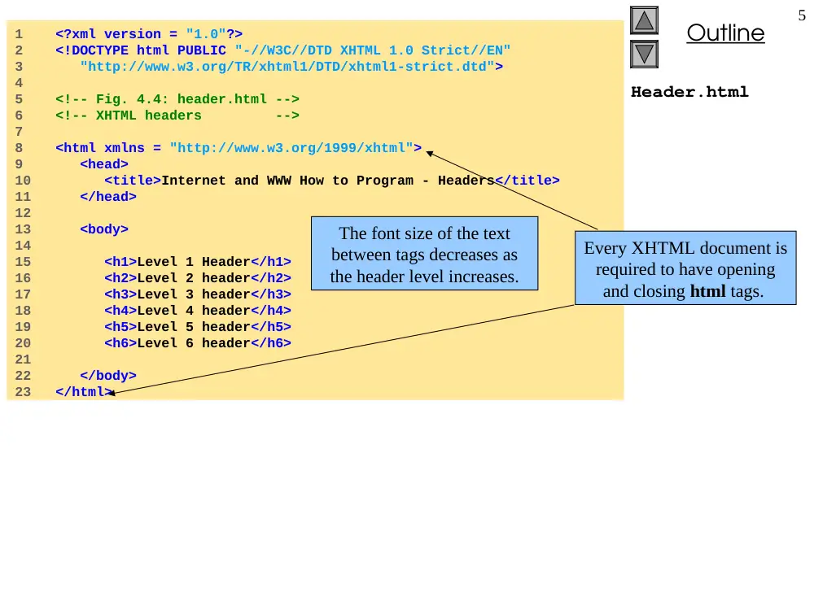
Task: Click the opening head tag
Action: click(x=104, y=164)
